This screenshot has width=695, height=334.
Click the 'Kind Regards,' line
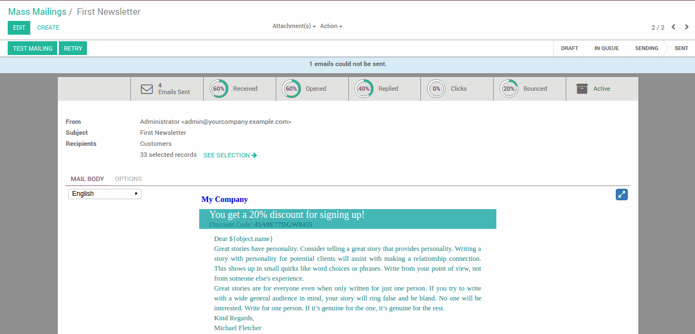[234, 318]
